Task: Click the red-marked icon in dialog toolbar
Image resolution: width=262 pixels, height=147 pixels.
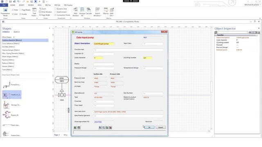Action: 111,127
